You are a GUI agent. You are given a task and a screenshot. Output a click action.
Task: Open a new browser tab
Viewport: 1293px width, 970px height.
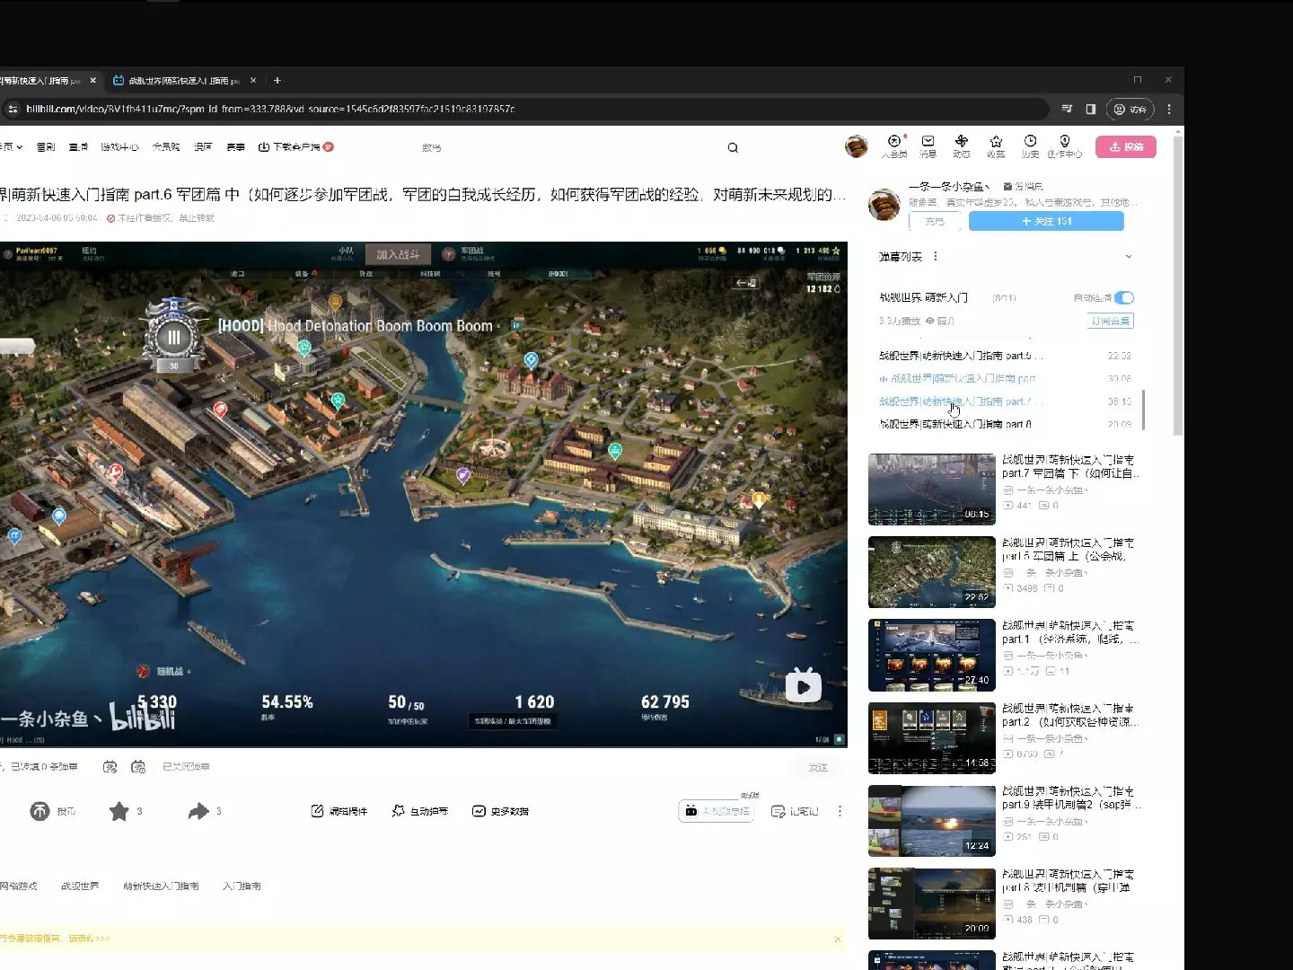point(277,80)
